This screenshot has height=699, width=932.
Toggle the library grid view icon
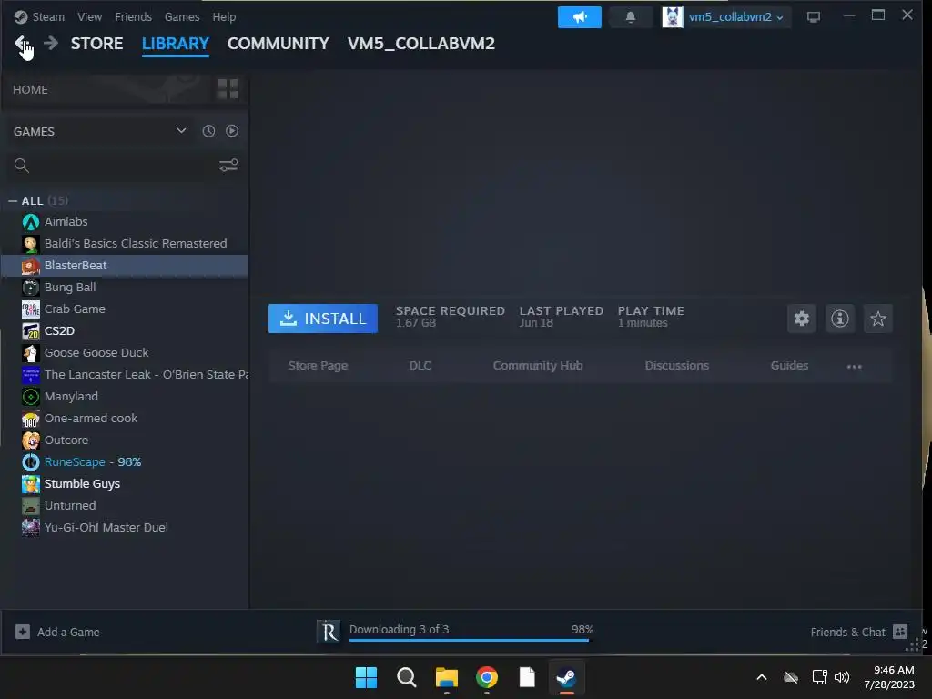[228, 89]
